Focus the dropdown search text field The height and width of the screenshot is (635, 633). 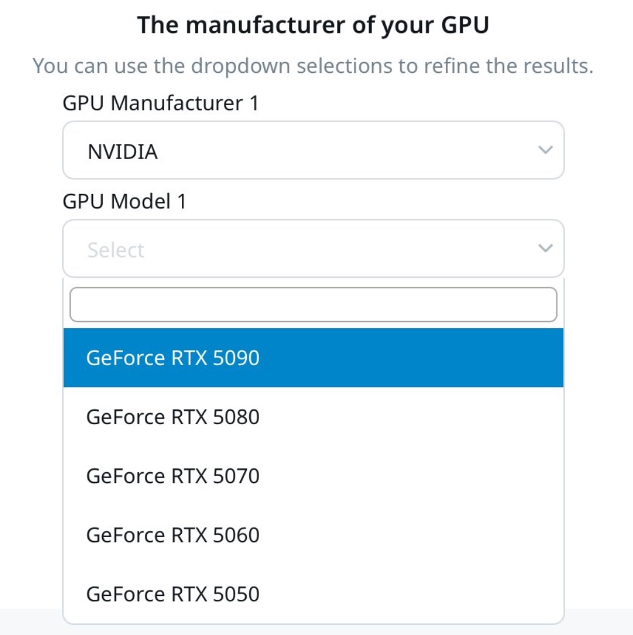(x=313, y=304)
